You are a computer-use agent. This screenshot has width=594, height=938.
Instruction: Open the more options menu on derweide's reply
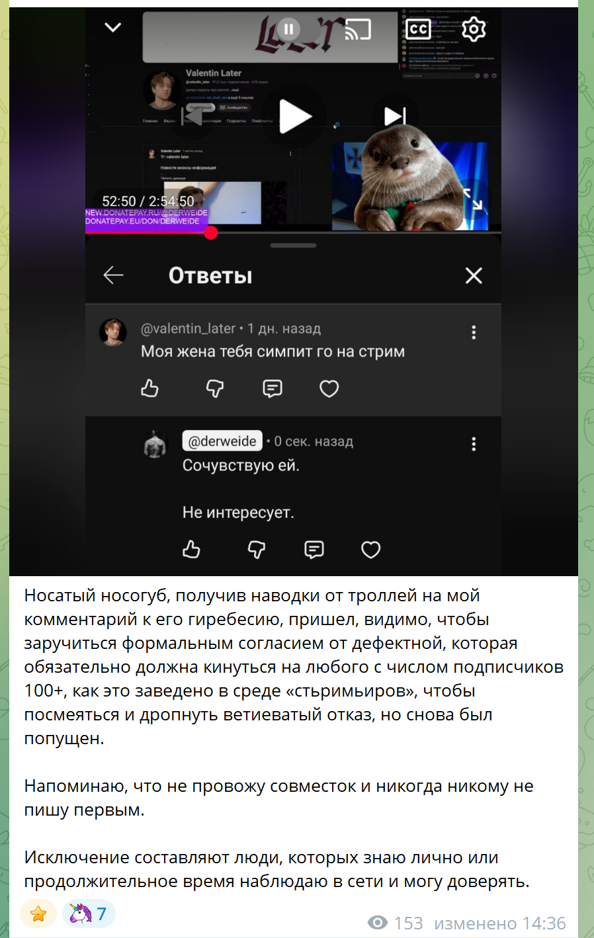474,444
